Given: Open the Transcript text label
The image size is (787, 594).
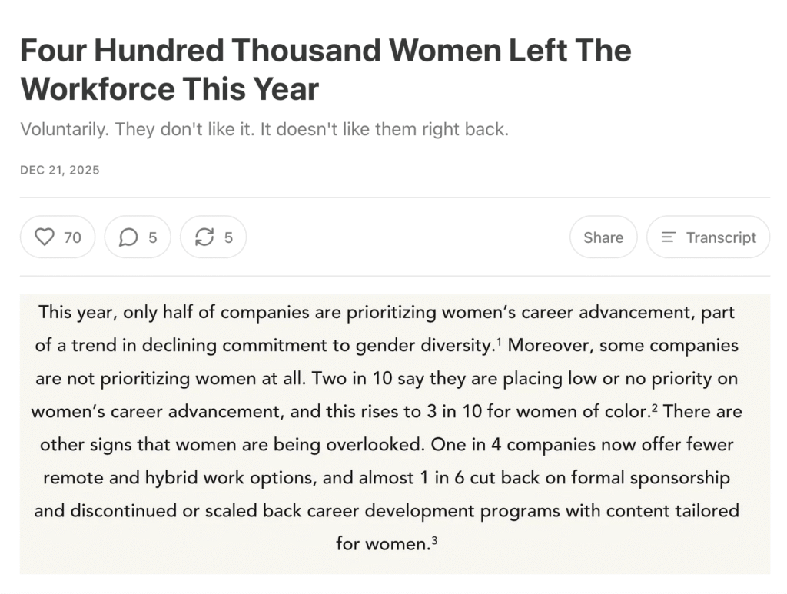Looking at the screenshot, I should click(x=721, y=237).
